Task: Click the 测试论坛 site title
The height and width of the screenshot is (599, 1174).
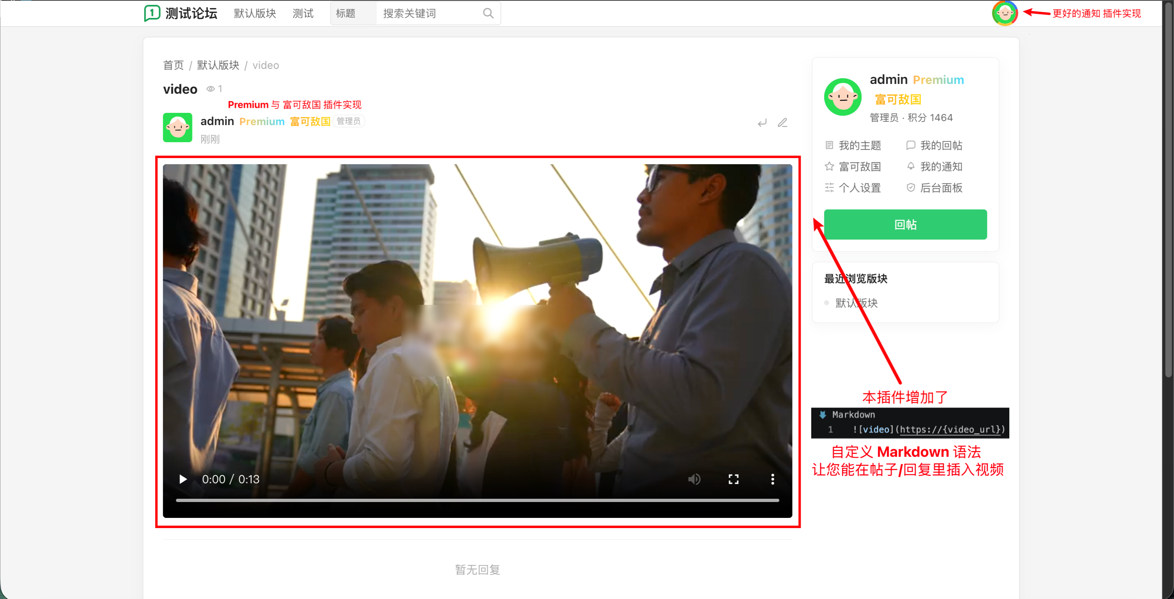Action: (192, 13)
